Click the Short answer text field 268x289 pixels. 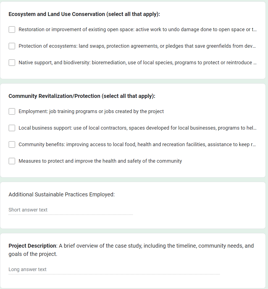(70, 210)
